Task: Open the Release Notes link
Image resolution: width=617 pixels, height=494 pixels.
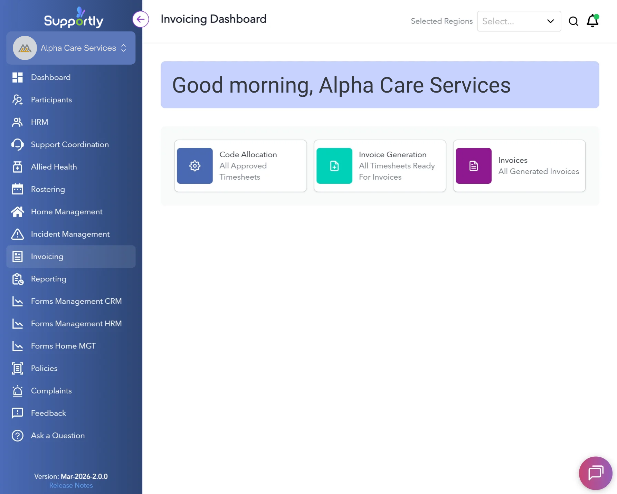Action: pyautogui.click(x=71, y=485)
